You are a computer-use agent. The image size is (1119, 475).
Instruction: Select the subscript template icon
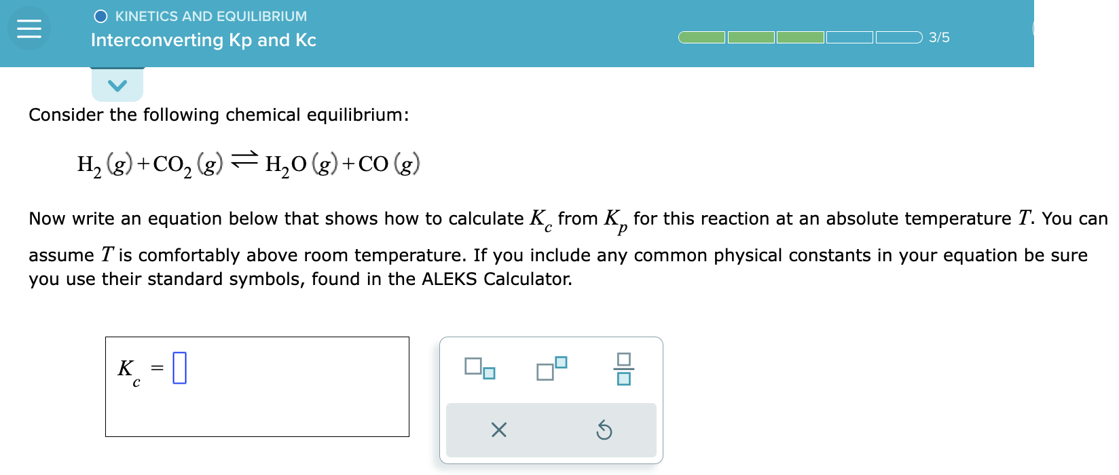click(x=479, y=368)
